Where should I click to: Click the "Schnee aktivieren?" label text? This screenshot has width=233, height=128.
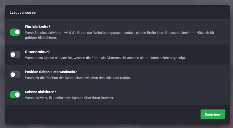coord(40,92)
